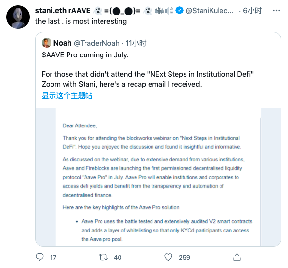The image size is (288, 268).
Task: Click the retweet count 40
Action: click(118, 257)
